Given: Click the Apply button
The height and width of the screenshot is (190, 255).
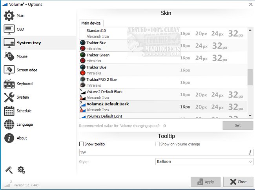Looking at the screenshot, I should (206, 182).
